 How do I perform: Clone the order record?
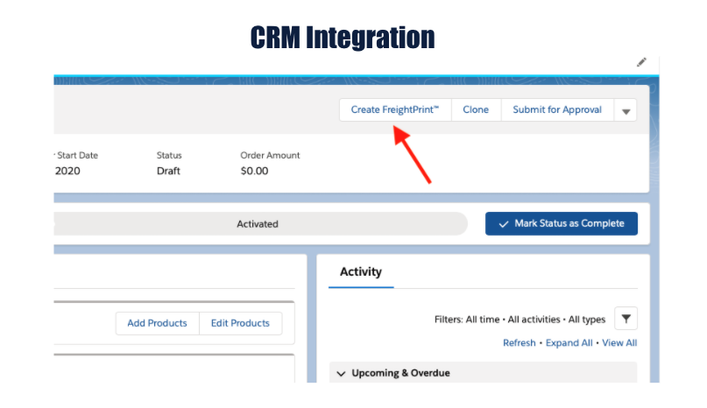click(476, 109)
